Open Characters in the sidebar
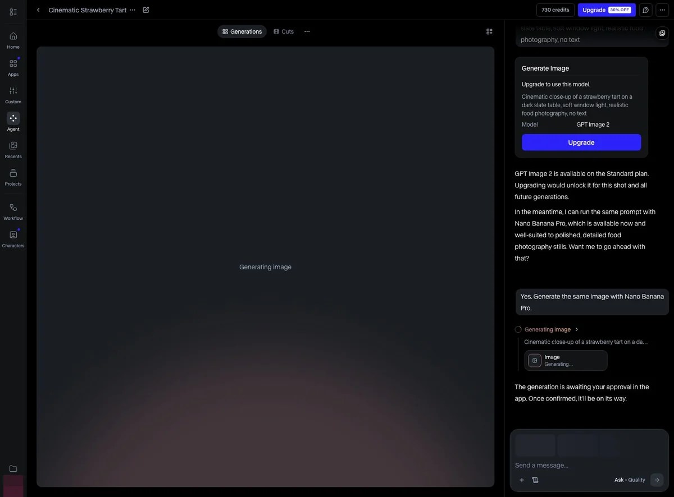The image size is (674, 497). pos(13,239)
